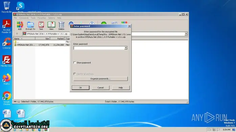Image resolution: width=236 pixels, height=132 pixels.
Task: Launch CCleaner from the desktop
Action: pyautogui.click(x=7, y=43)
